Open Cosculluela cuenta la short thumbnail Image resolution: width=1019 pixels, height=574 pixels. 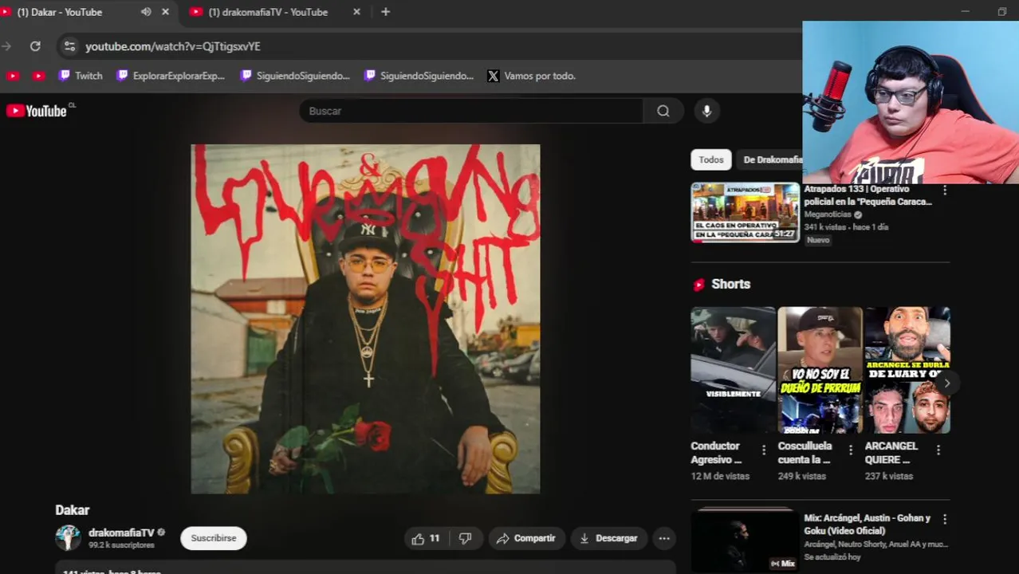tap(820, 370)
